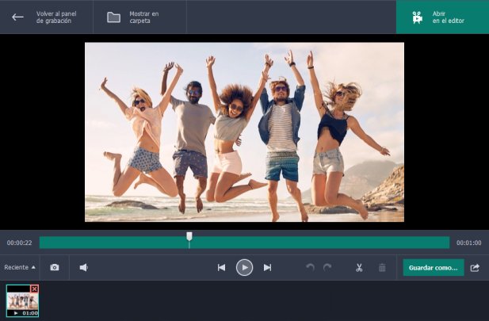Click the back arrow icon
489x321 pixels.
17,17
